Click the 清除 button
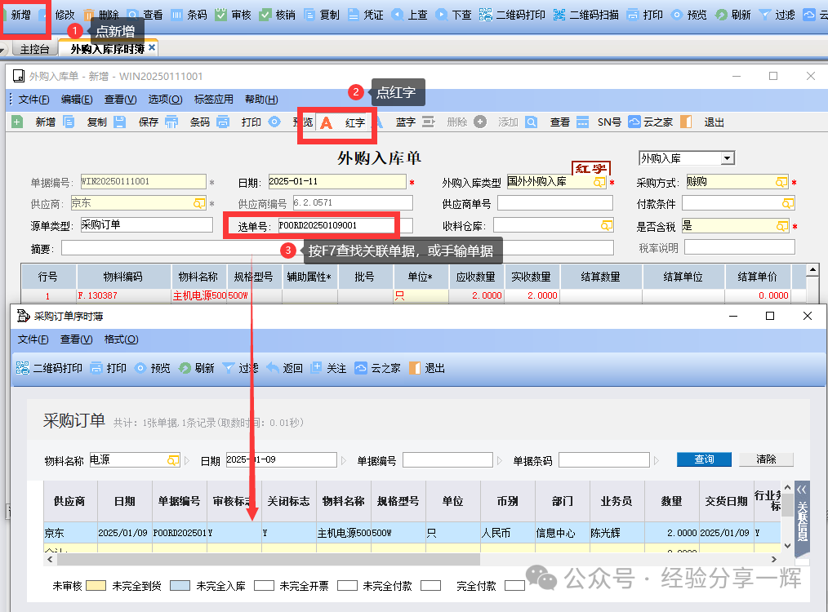The height and width of the screenshot is (612, 828). click(x=766, y=459)
